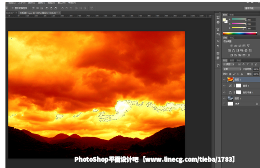Click the lock position icon
The height and width of the screenshot is (168, 260).
coord(238,74)
